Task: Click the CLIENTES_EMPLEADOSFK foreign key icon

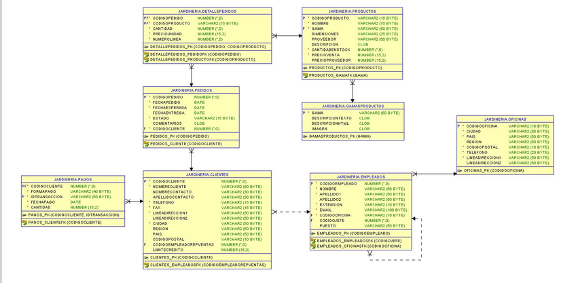Action: (x=146, y=265)
